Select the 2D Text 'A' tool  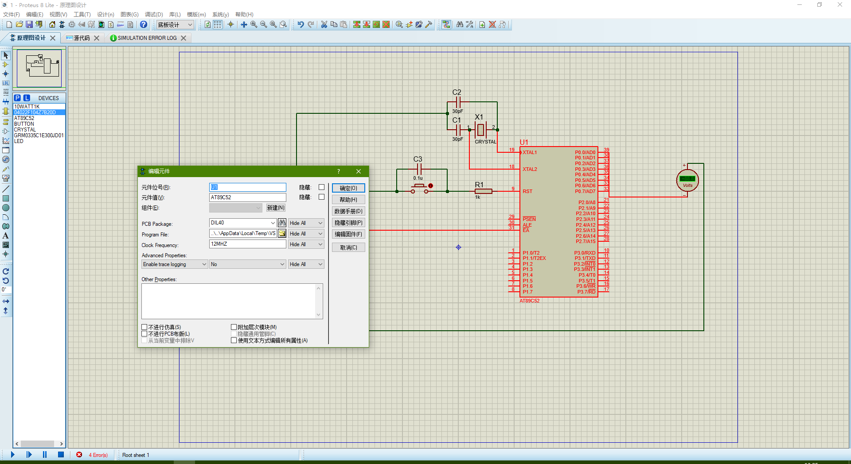click(x=6, y=236)
